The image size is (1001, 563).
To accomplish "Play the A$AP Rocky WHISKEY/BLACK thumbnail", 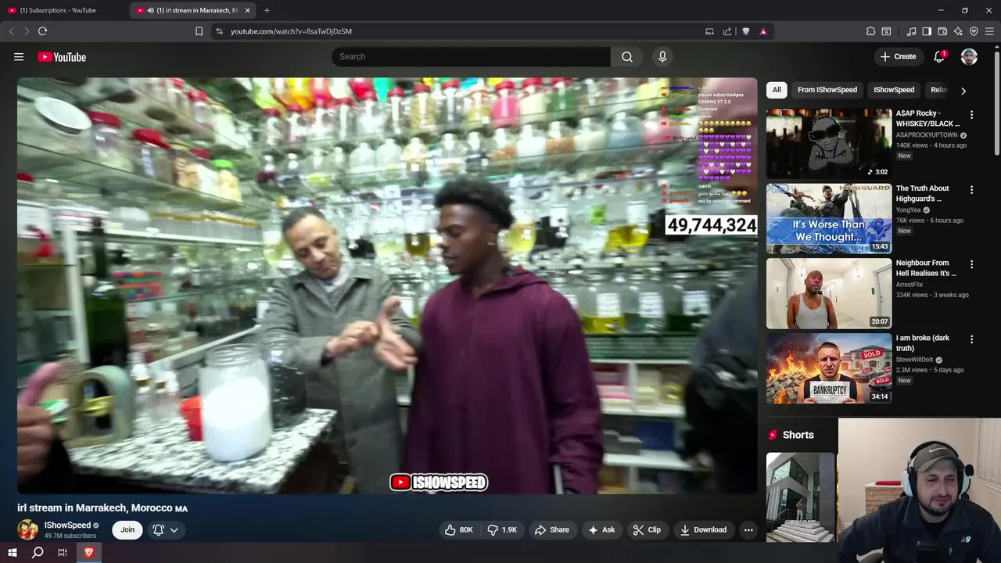I will pyautogui.click(x=829, y=144).
